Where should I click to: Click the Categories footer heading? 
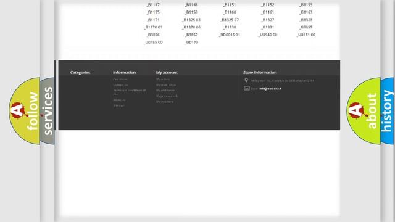80,72
